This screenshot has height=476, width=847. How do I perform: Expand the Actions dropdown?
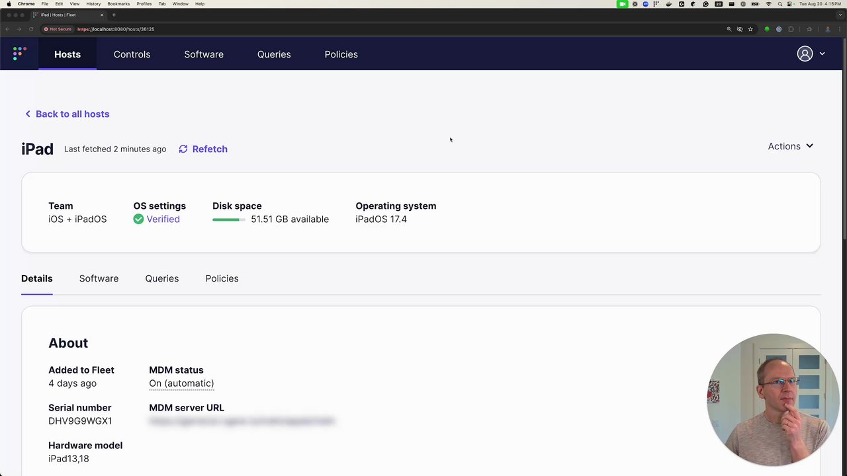[x=791, y=146]
